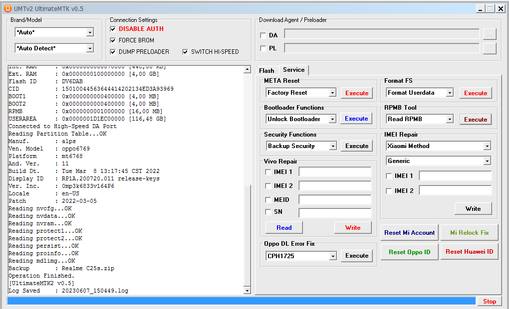509x309 pixels.
Task: Click Reset Oppo ID button
Action: [x=409, y=252]
